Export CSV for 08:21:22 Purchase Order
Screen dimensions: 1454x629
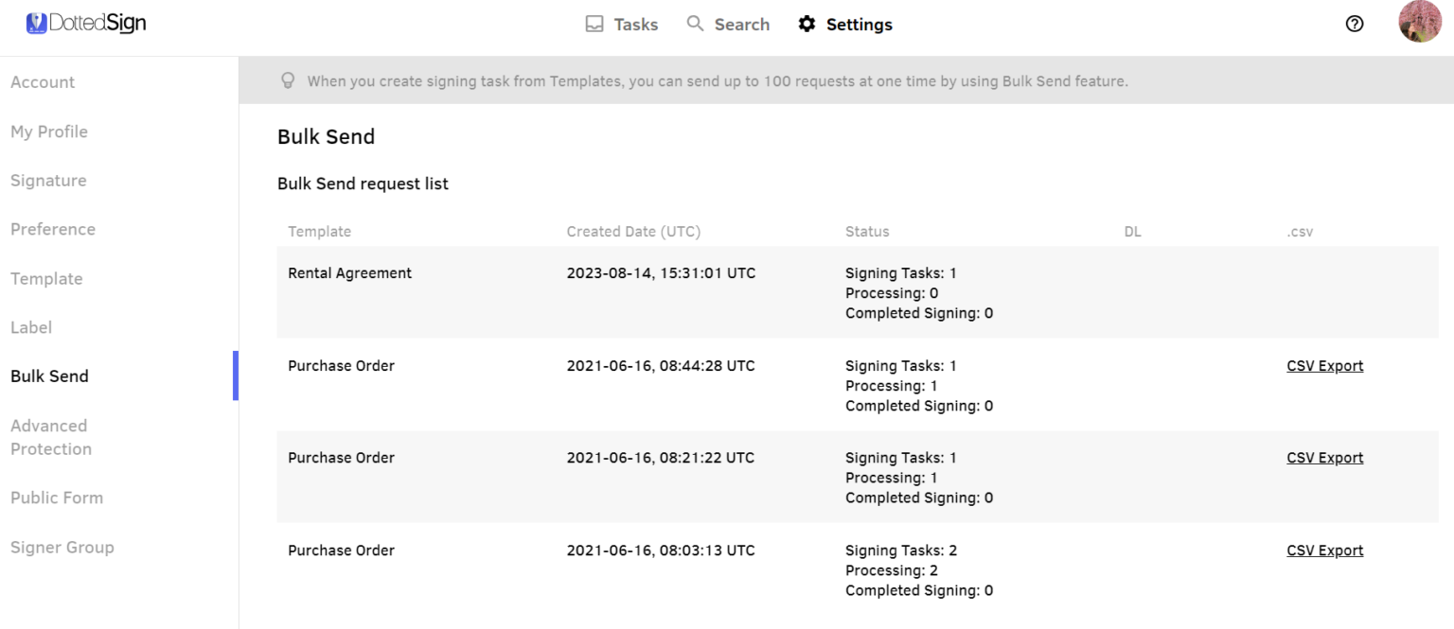point(1324,458)
